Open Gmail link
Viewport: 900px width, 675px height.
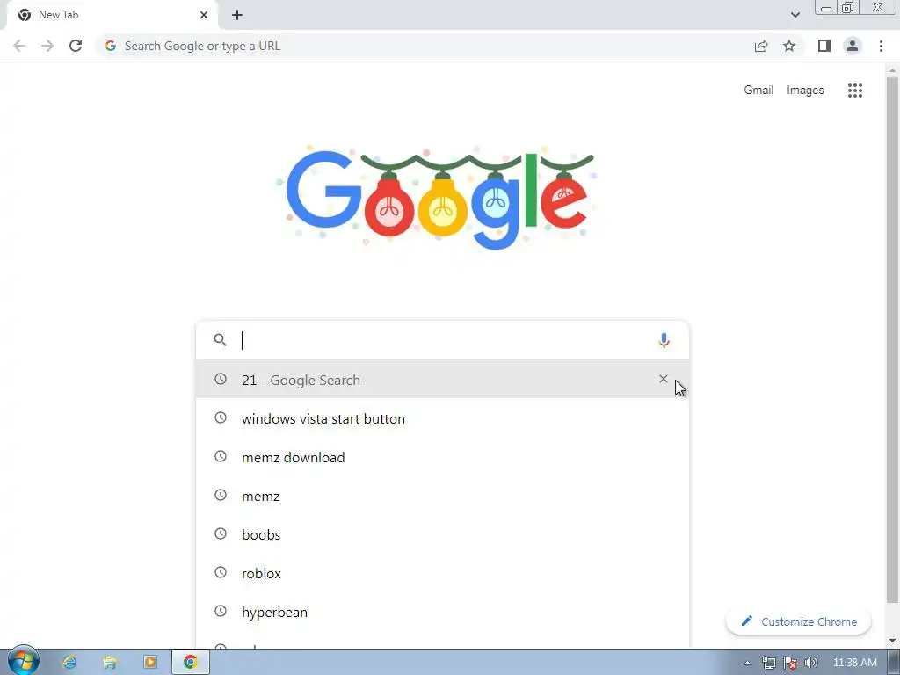pos(758,91)
